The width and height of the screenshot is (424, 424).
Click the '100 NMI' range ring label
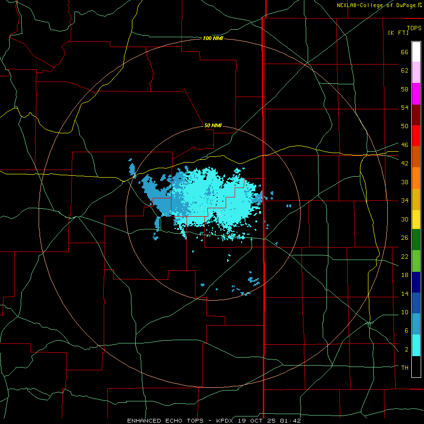click(x=213, y=39)
